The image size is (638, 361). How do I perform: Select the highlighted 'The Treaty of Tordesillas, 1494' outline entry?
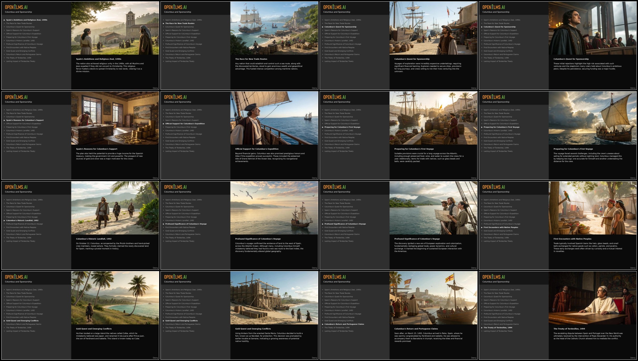498,328
